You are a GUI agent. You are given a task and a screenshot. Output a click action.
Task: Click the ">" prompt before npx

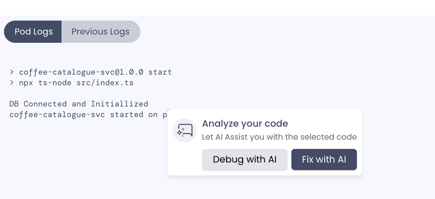[12, 83]
